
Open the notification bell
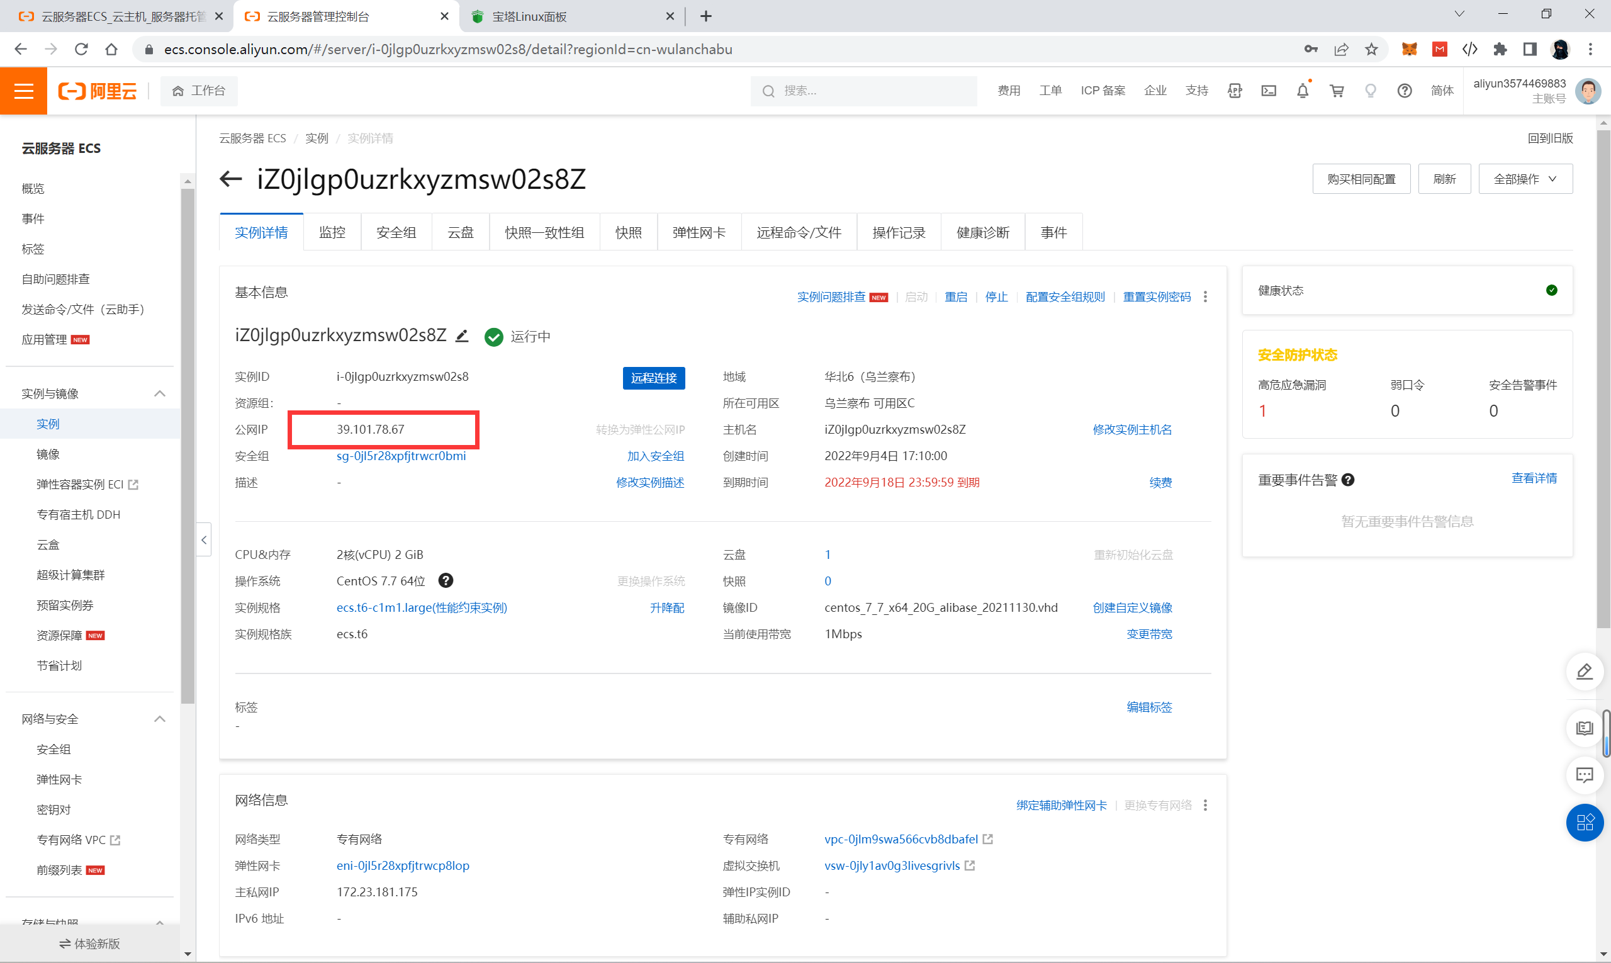pos(1303,91)
